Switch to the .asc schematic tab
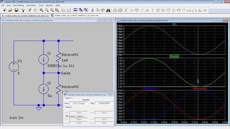230x129 pixels. [x=26, y=15]
